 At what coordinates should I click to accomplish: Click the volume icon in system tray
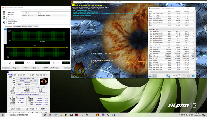pyautogui.click(x=190, y=115)
